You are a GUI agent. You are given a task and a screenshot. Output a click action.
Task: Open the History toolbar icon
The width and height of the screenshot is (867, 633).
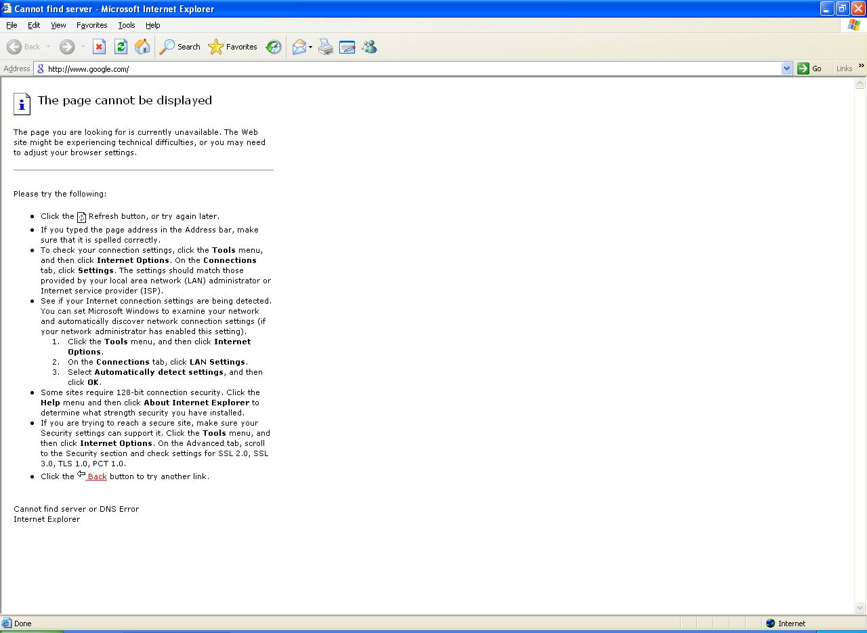tap(274, 47)
